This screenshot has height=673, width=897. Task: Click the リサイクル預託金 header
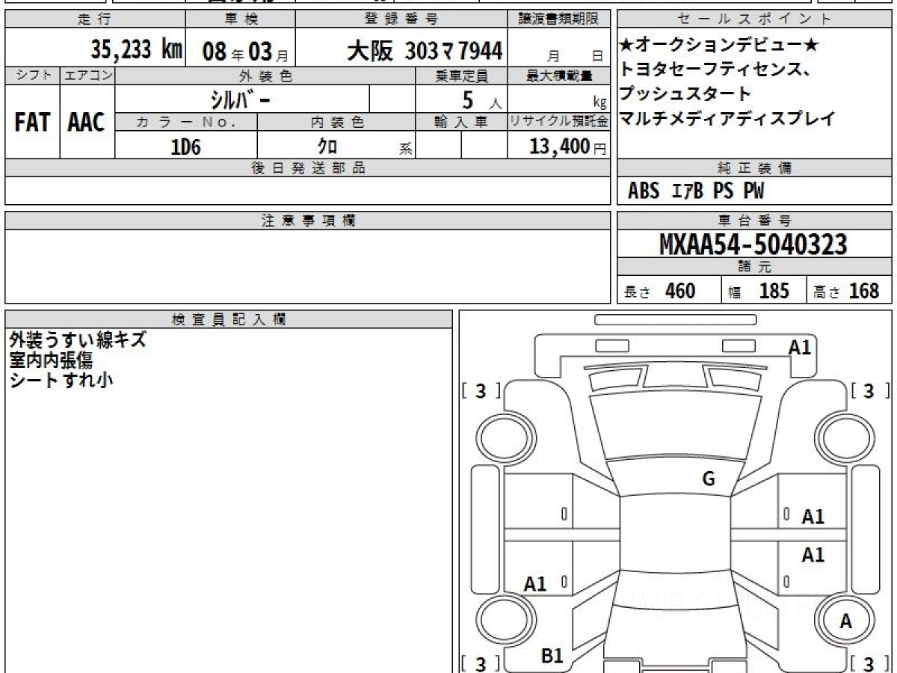point(559,122)
